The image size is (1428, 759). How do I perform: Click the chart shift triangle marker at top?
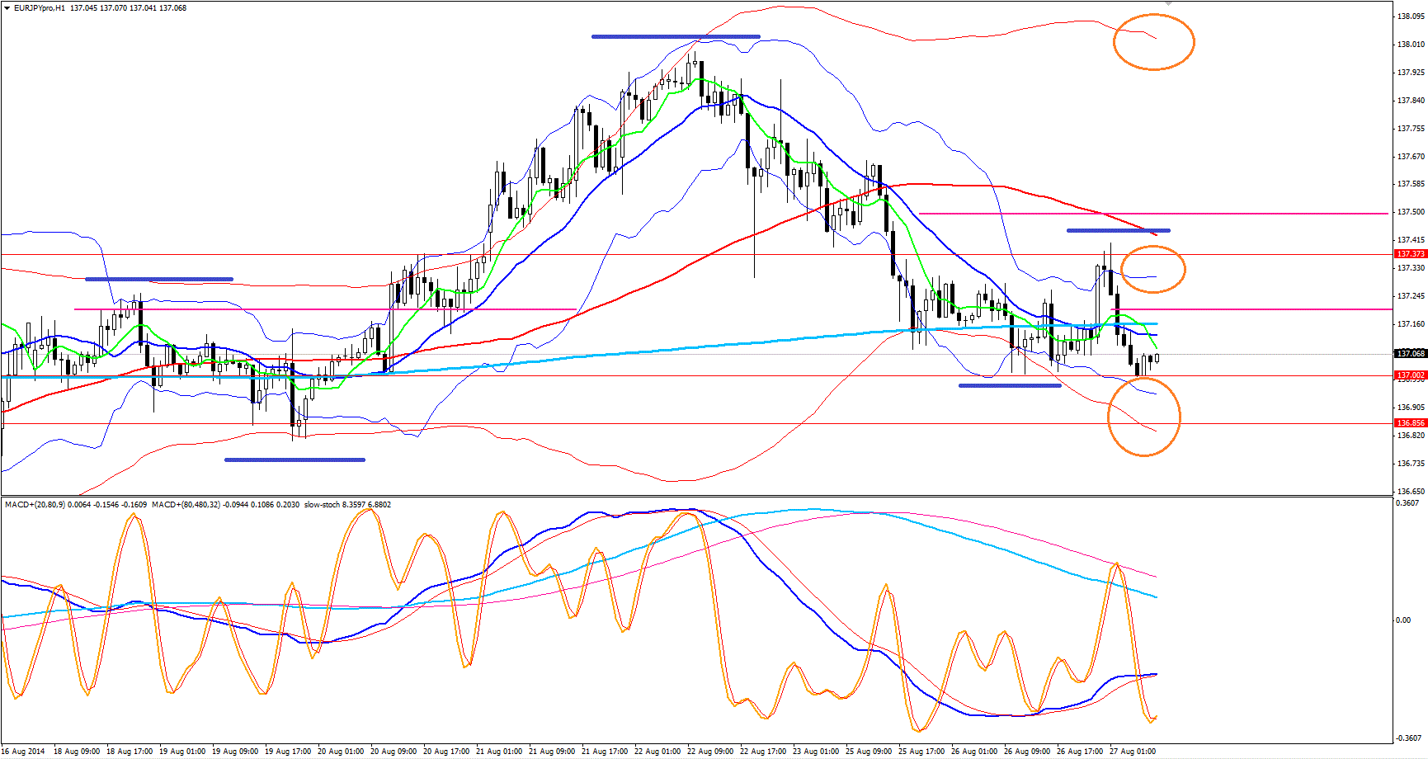click(1168, 3)
